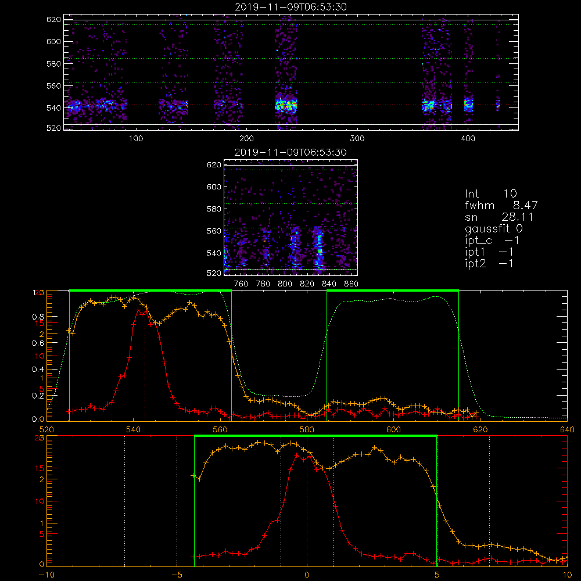Click x-axis label 300 of top spectrogram
Viewport: 581px width, 581px height.
(357, 139)
